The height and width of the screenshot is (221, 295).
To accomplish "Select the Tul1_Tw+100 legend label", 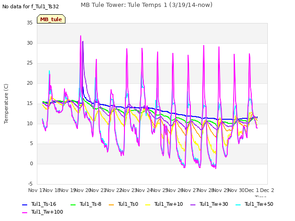I will pos(47,212).
